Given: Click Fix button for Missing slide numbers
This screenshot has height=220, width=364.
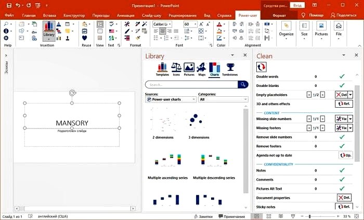Looking at the screenshot, I should click(x=342, y=119).
